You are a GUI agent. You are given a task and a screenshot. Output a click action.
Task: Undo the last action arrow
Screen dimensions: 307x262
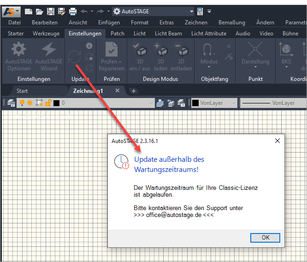pyautogui.click(x=84, y=11)
